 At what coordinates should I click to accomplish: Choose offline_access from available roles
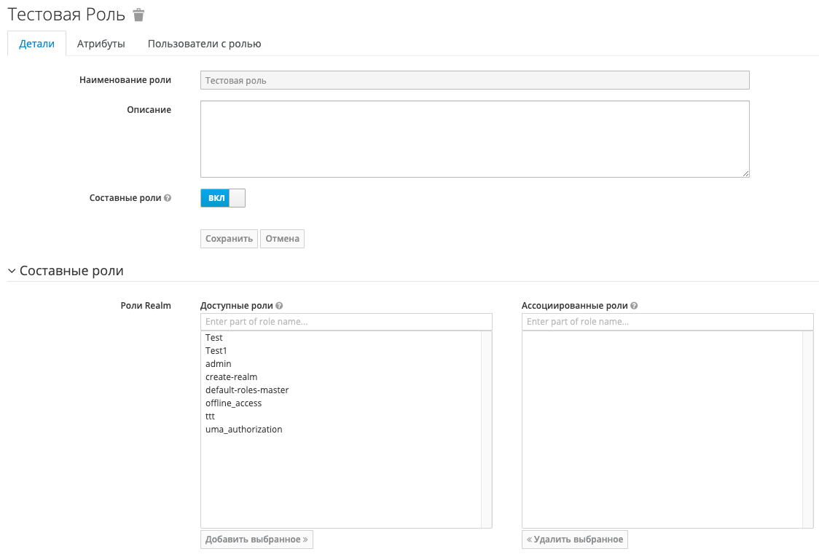point(233,403)
